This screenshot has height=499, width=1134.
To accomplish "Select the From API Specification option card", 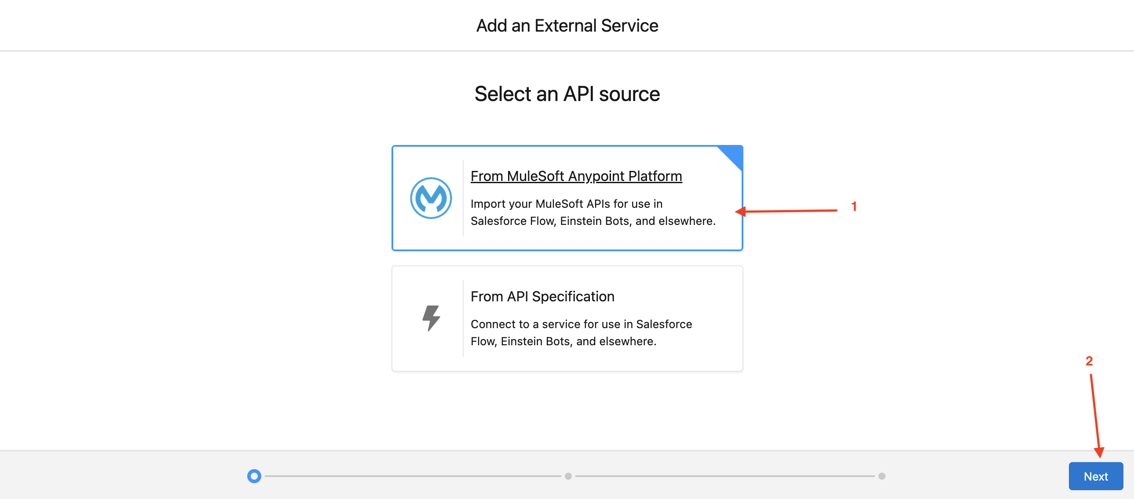I will click(567, 318).
